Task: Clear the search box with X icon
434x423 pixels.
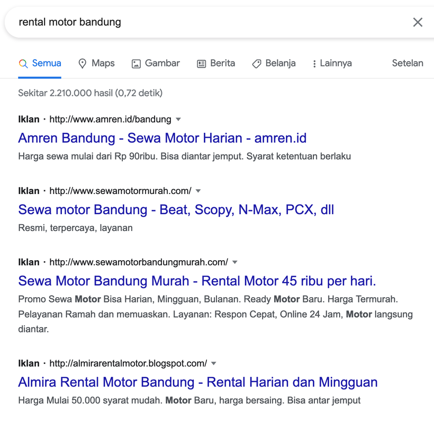Action: (x=418, y=22)
